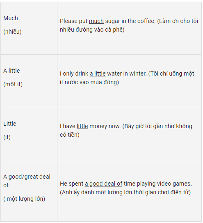203x223 pixels.
Task: Click 'money now' in example sentence
Action: click(105, 126)
